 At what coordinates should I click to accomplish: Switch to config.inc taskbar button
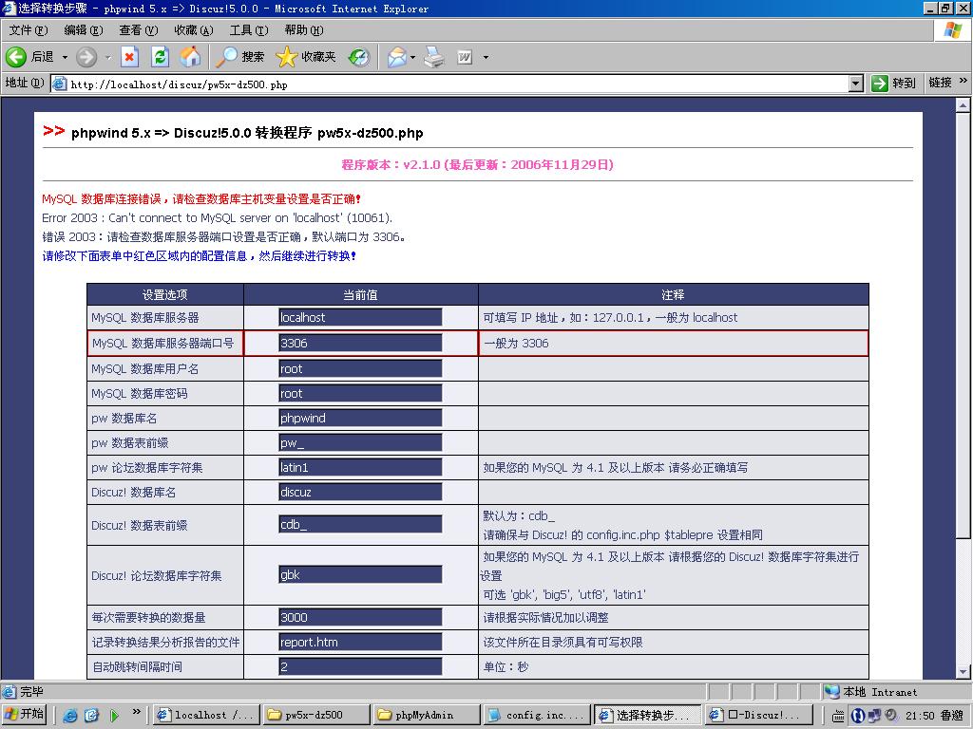point(536,715)
